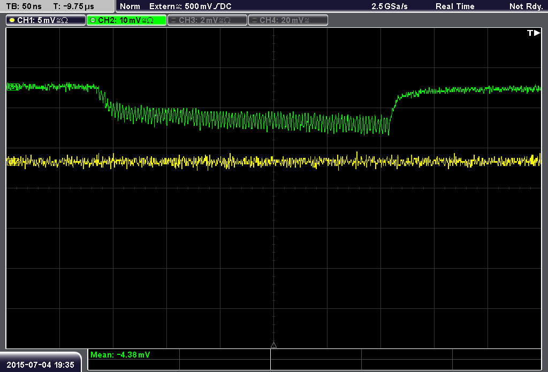
Task: Enable the dimmed CH3 2 mV channel
Action: tap(207, 20)
